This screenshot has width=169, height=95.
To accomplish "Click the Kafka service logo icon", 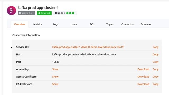I will pyautogui.click(x=11, y=11).
